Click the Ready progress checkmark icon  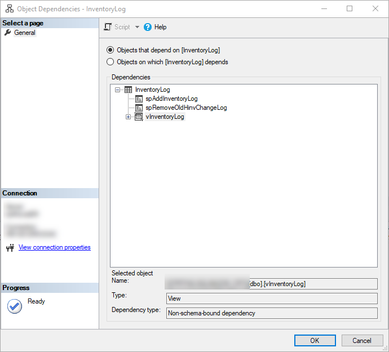click(15, 306)
